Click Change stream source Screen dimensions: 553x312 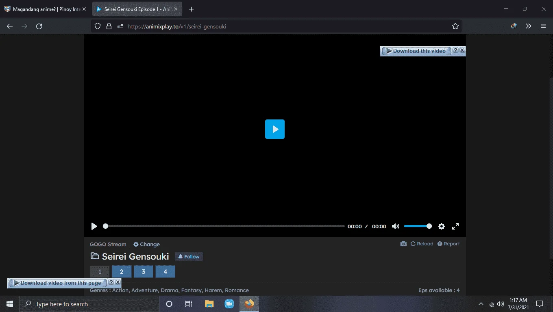[146, 244]
